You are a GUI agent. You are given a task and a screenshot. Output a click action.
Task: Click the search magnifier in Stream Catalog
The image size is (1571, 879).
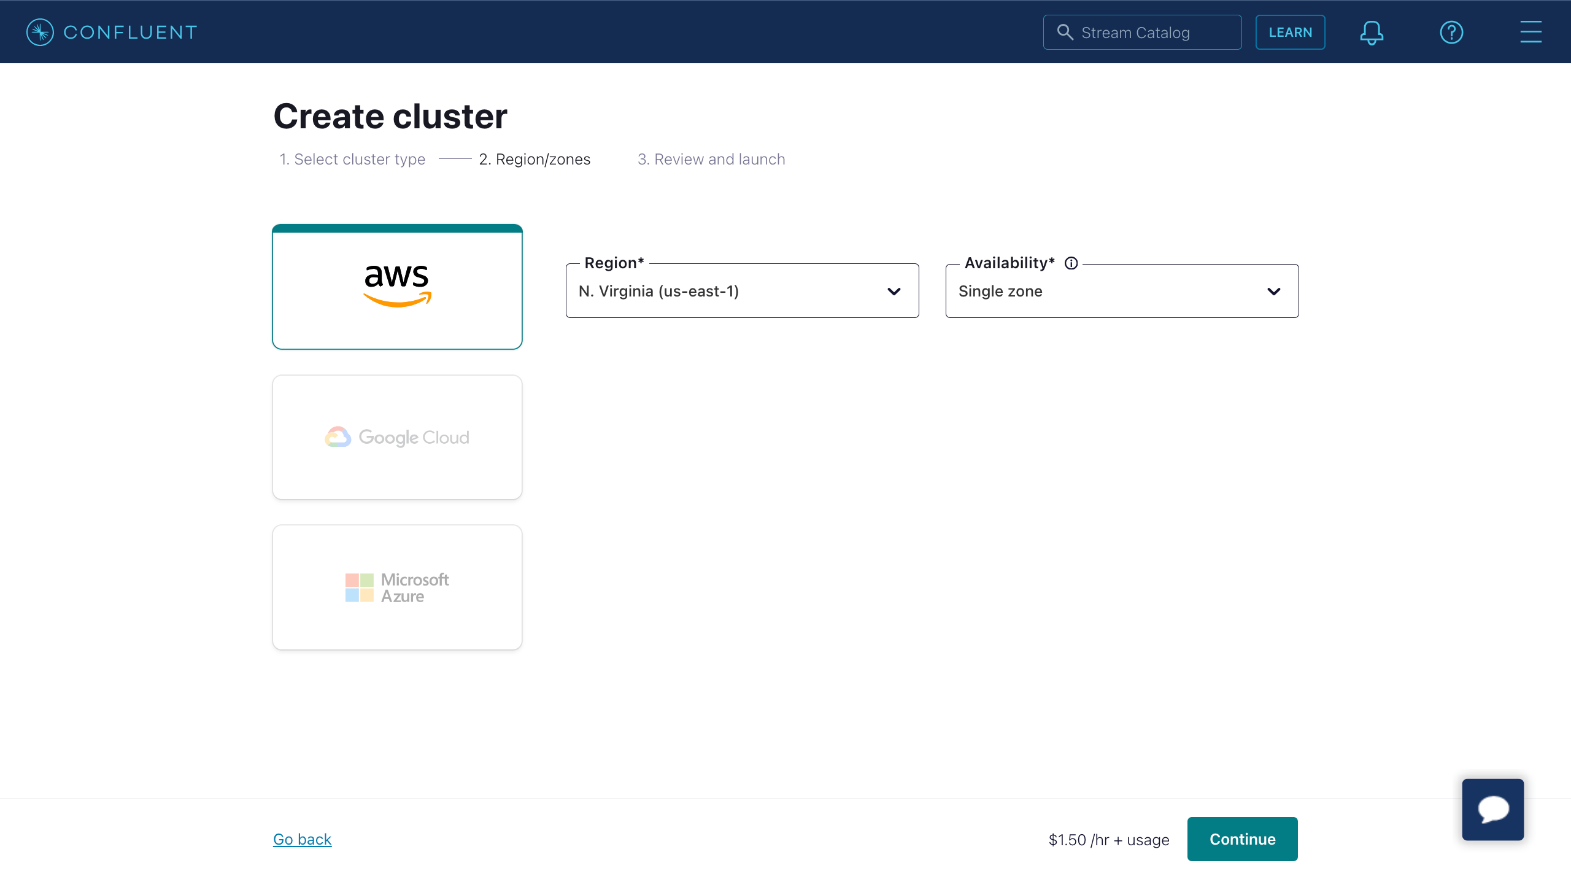point(1065,32)
